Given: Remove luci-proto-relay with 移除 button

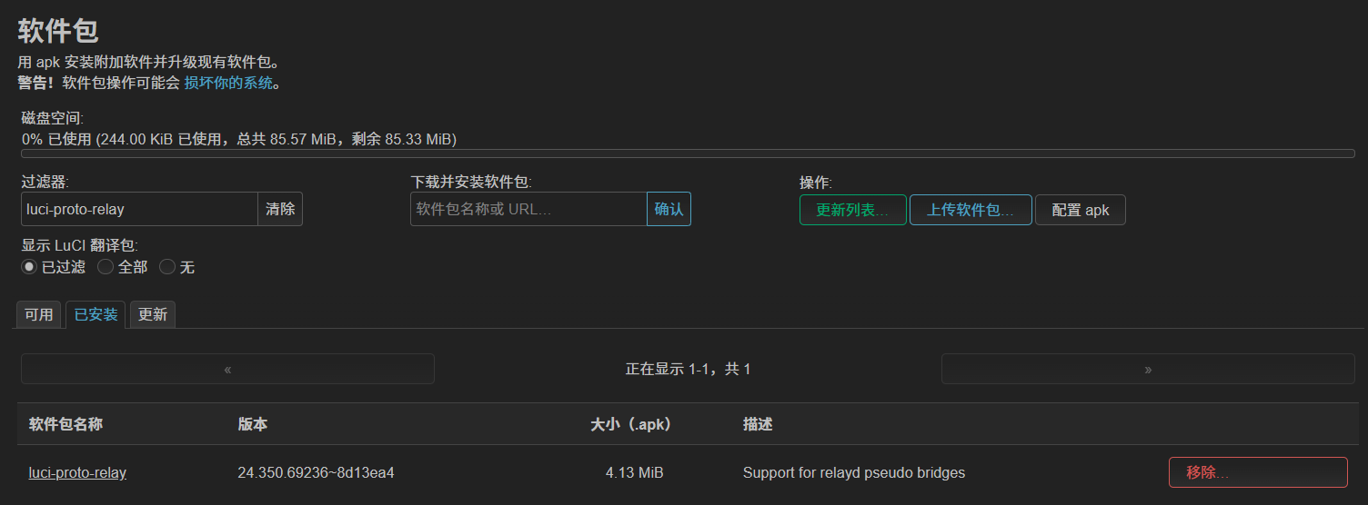Looking at the screenshot, I should [x=1258, y=472].
